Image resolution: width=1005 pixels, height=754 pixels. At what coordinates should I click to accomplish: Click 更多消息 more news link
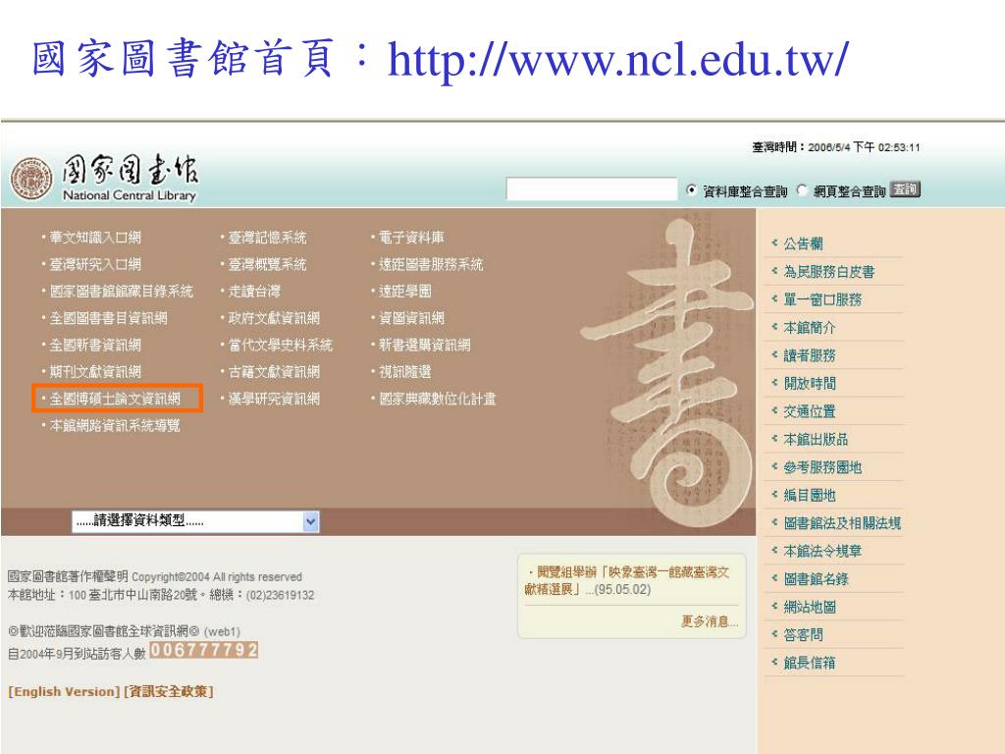coord(710,621)
